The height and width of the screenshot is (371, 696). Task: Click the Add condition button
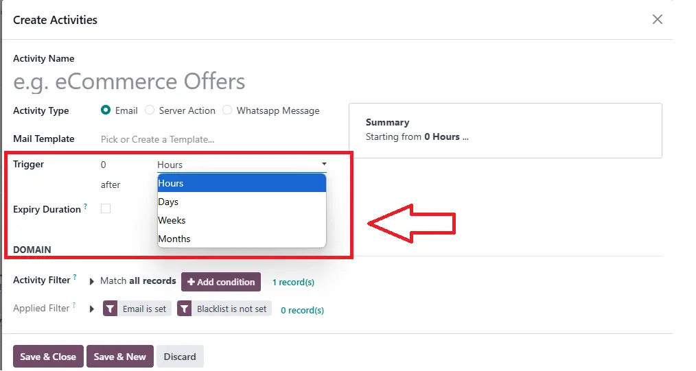(x=221, y=282)
